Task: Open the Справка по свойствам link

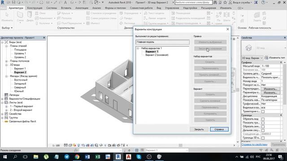Action: (254, 144)
